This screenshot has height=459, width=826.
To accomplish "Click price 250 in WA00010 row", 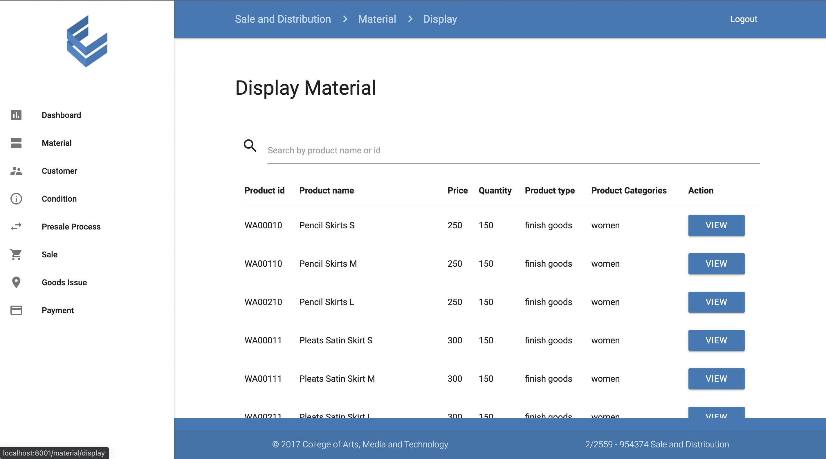I will coord(455,225).
